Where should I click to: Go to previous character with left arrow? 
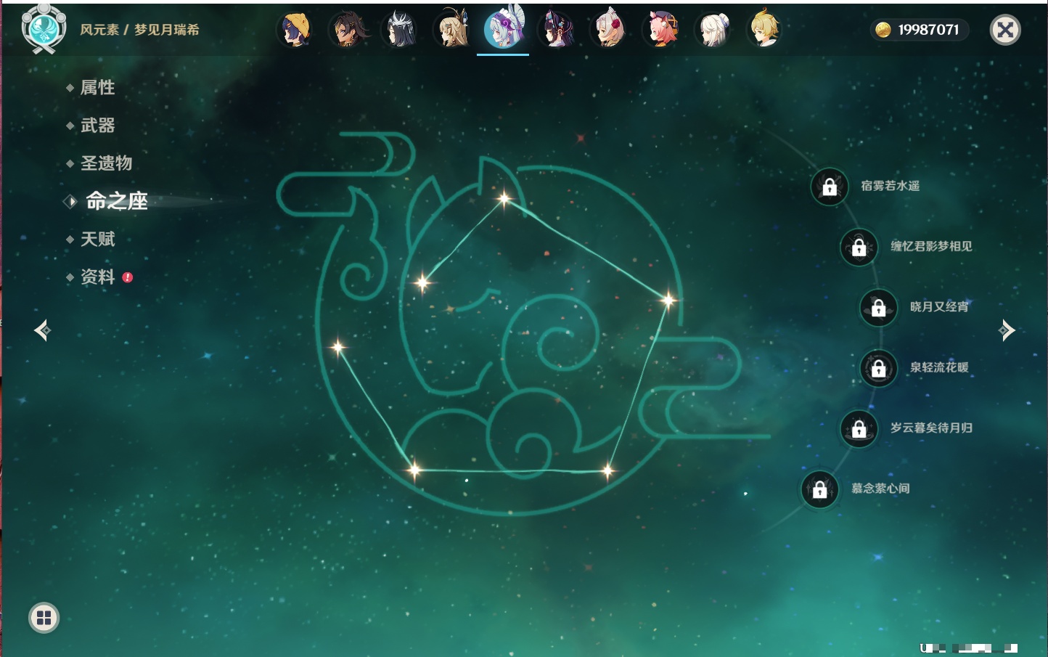pyautogui.click(x=42, y=330)
